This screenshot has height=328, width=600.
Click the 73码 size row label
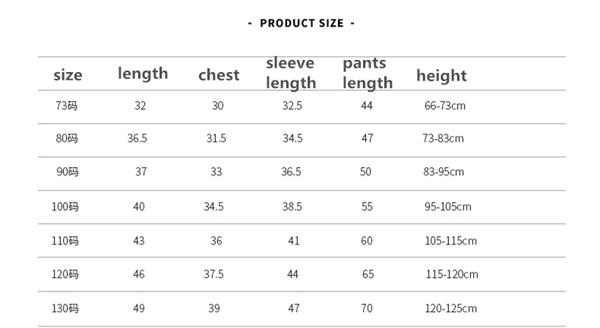point(67,106)
